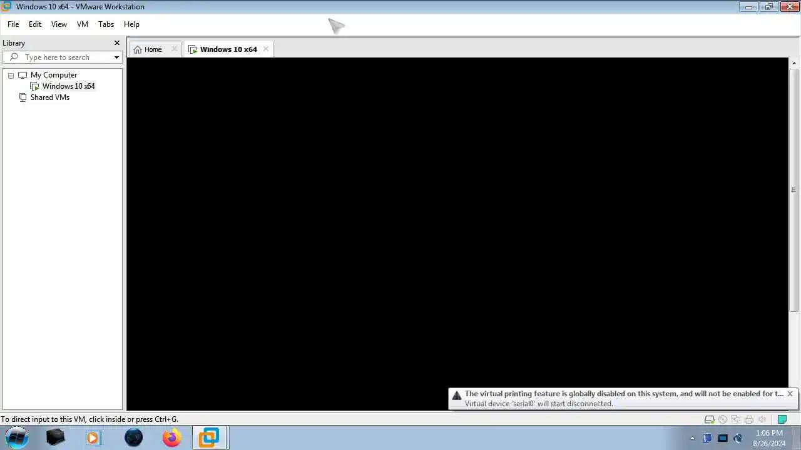
Task: Click the sound card status bar icon
Action: tap(762, 419)
